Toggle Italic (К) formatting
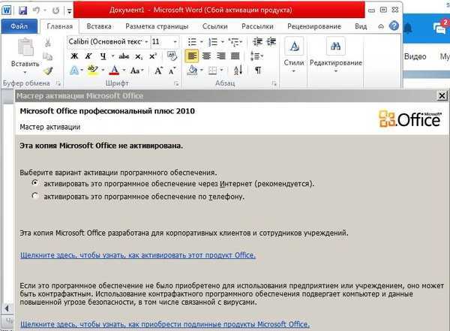Viewport: 450px width, 331px height. (x=88, y=56)
